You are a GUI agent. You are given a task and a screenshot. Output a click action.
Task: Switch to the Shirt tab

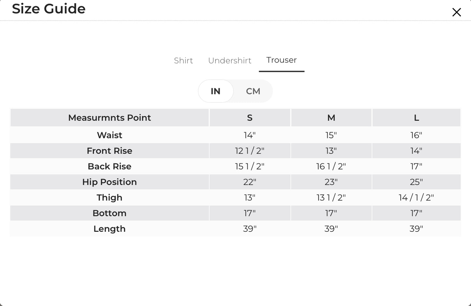coord(183,61)
